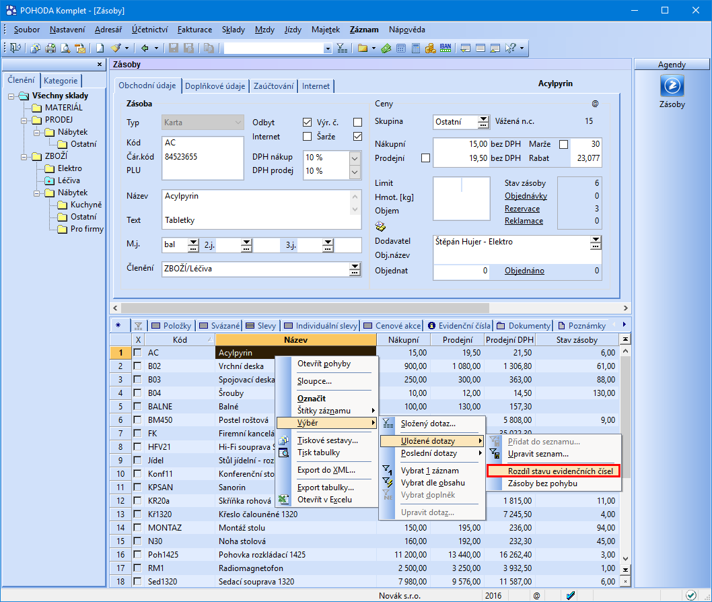Click the yellow folder toolbar icon

coord(362,48)
